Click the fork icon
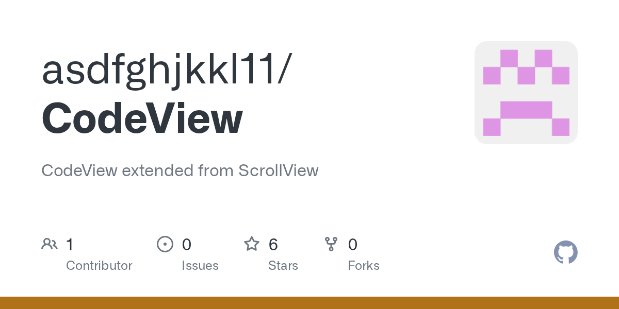619x309 pixels. pyautogui.click(x=331, y=244)
